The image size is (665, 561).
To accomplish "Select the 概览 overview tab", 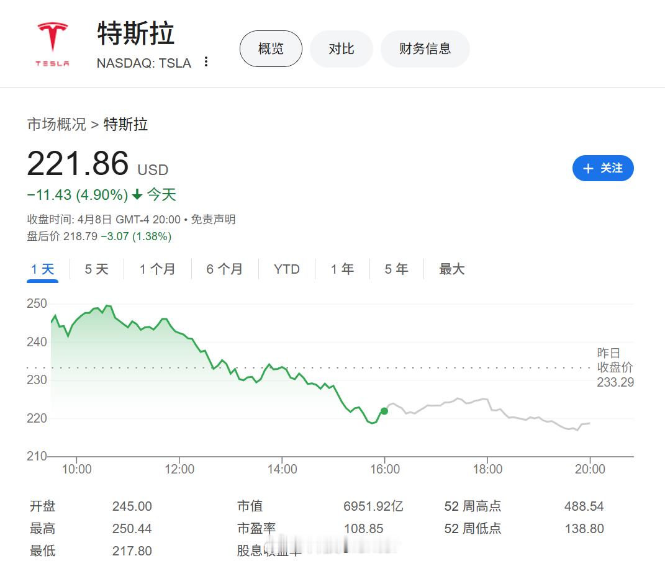I will (271, 49).
